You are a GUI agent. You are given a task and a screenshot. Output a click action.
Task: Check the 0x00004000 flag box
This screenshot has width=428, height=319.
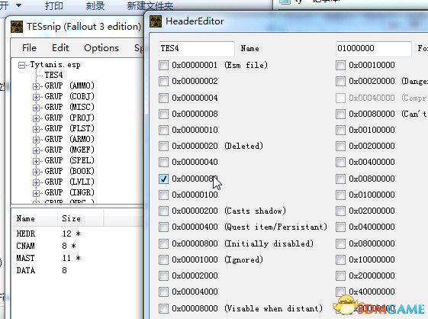163,292
